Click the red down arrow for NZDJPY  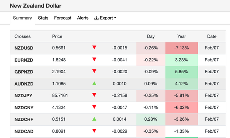click(x=94, y=95)
